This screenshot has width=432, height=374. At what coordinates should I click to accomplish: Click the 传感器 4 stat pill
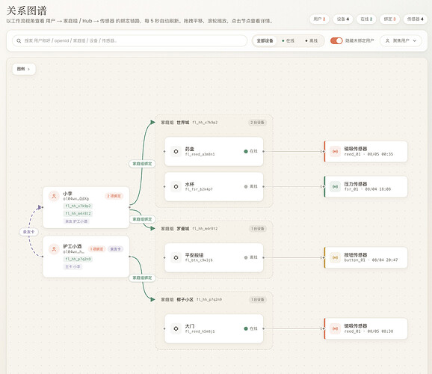coord(415,19)
